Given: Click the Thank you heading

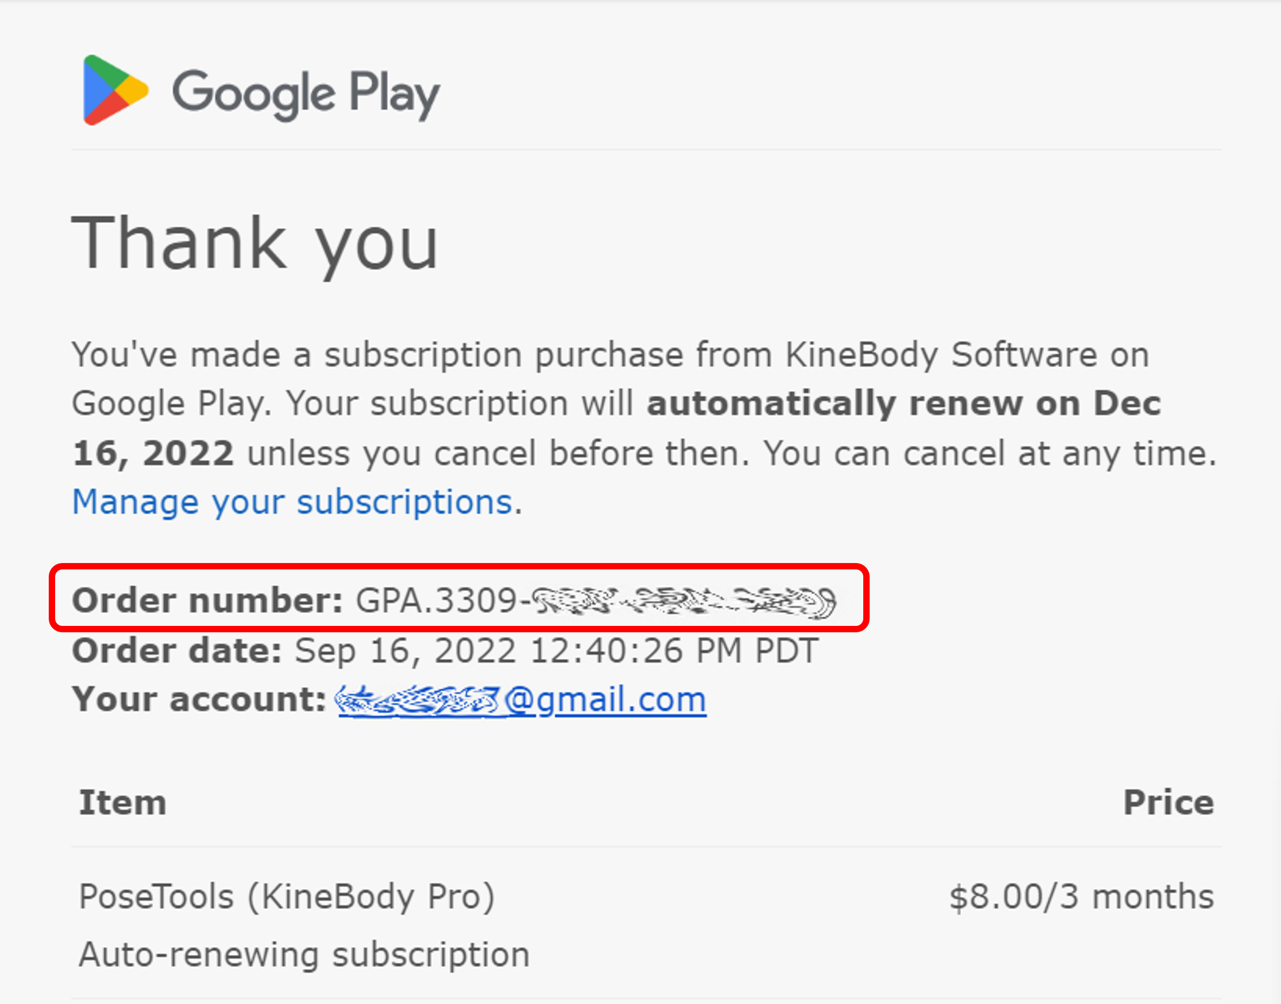Looking at the screenshot, I should coord(255,243).
